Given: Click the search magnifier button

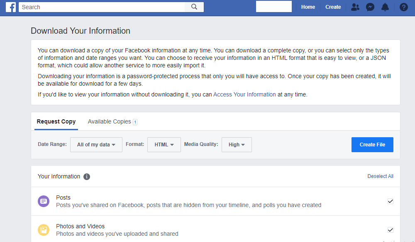Looking at the screenshot, I should tap(194, 7).
